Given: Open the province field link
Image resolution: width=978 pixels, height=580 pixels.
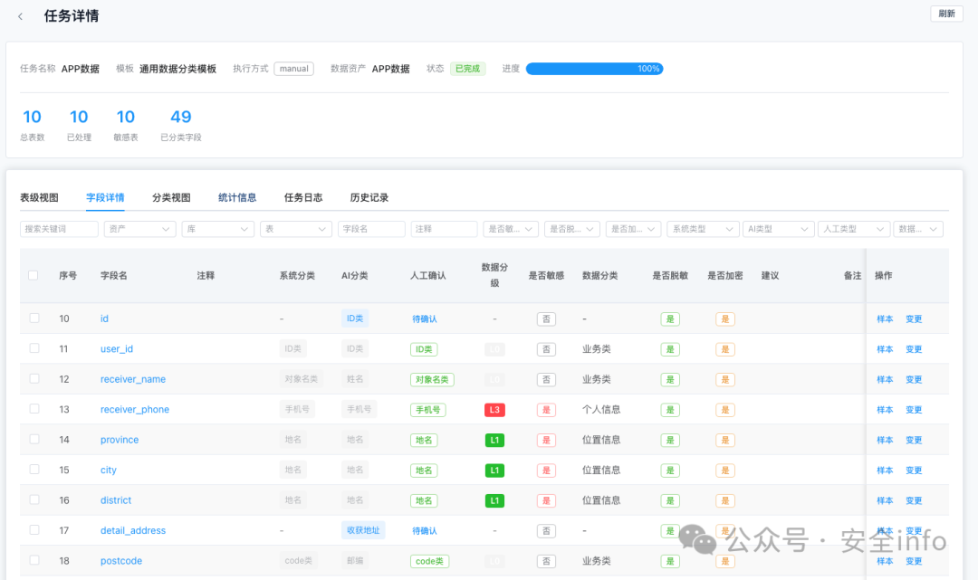Looking at the screenshot, I should [120, 440].
